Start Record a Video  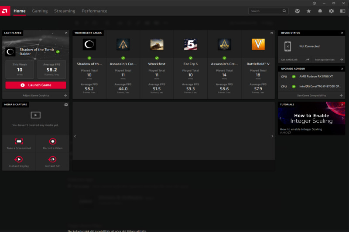pos(52,141)
